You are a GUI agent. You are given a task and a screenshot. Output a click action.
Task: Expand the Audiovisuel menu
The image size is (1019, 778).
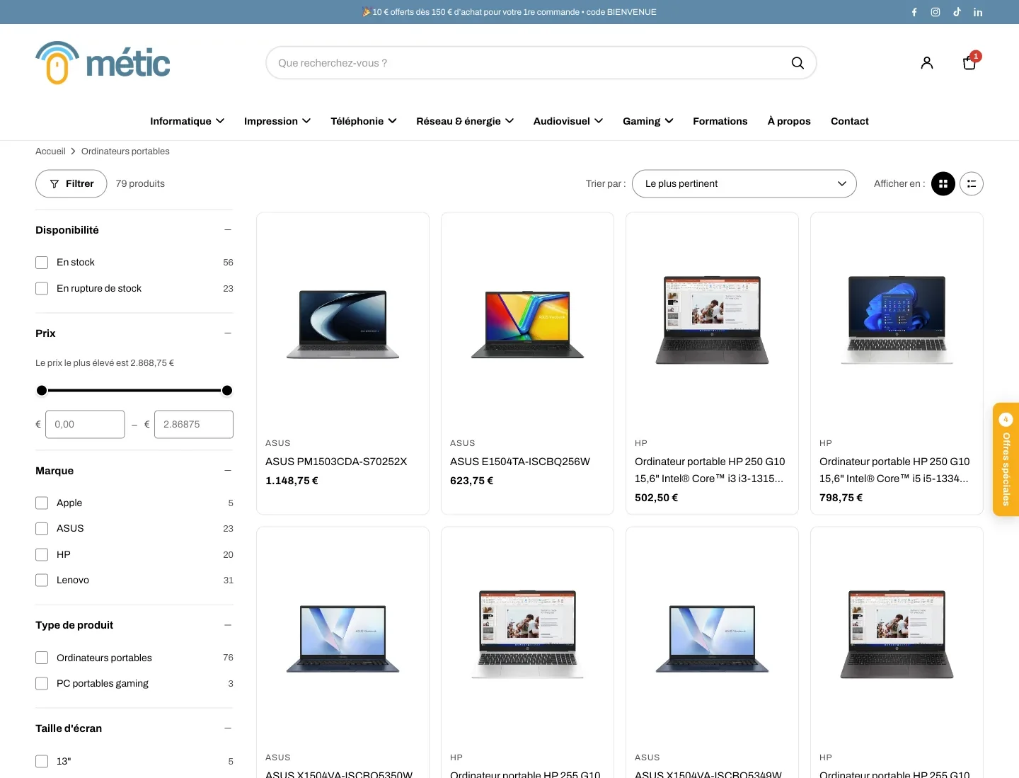tap(568, 121)
